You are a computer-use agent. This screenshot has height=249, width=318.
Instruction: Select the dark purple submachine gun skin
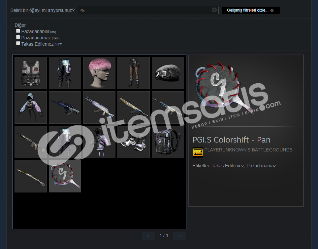pos(65,107)
